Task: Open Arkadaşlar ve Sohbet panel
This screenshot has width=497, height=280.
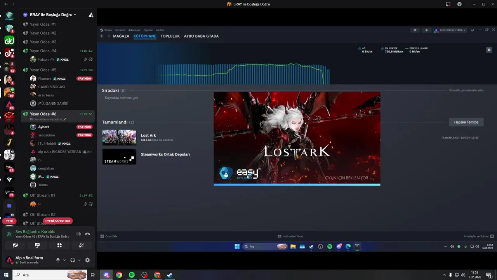Action: (479, 236)
